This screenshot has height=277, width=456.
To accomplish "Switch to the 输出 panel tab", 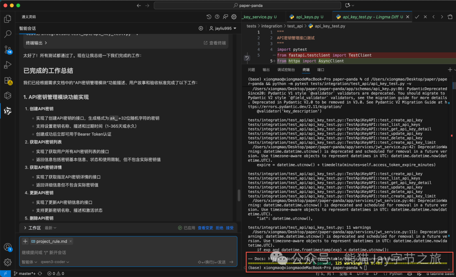I will pyautogui.click(x=266, y=70).
